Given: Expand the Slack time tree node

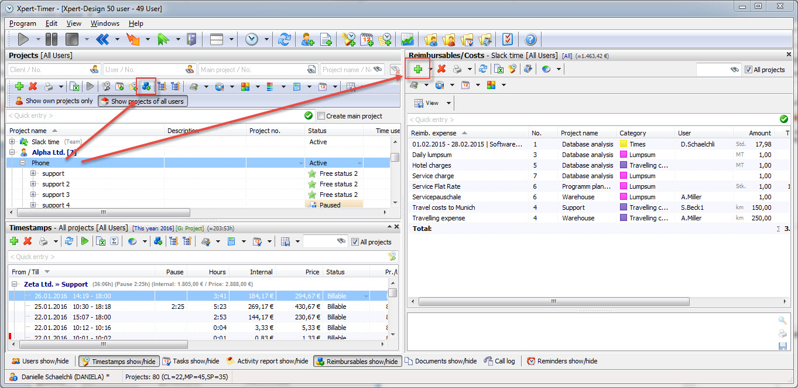Looking at the screenshot, I should click(x=12, y=142).
